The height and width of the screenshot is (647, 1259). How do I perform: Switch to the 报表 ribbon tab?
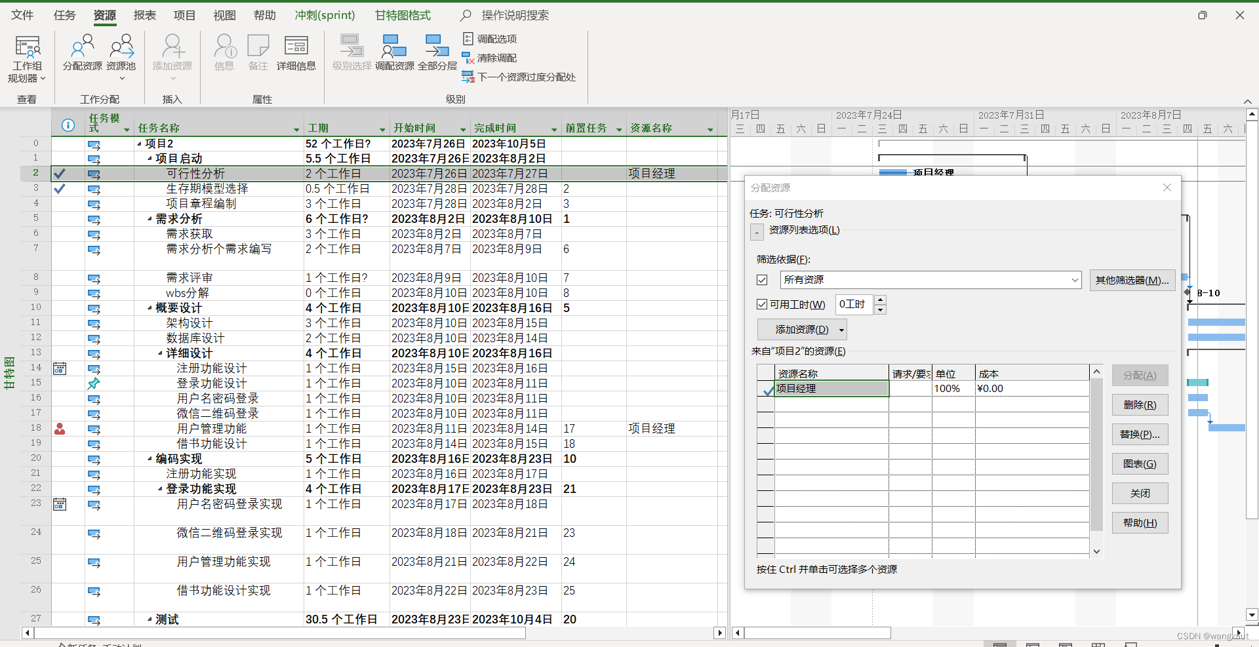[x=144, y=15]
